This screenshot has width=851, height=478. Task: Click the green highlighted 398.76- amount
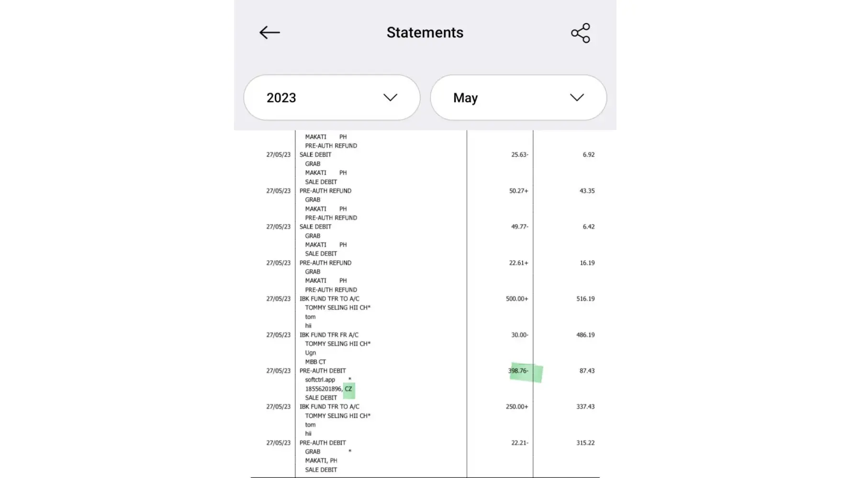tap(519, 371)
